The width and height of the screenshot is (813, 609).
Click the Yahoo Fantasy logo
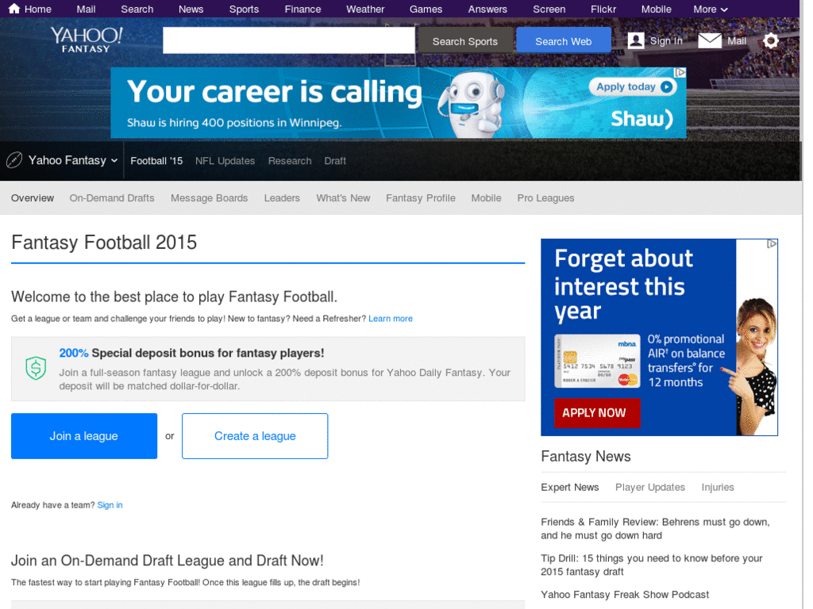tap(86, 40)
